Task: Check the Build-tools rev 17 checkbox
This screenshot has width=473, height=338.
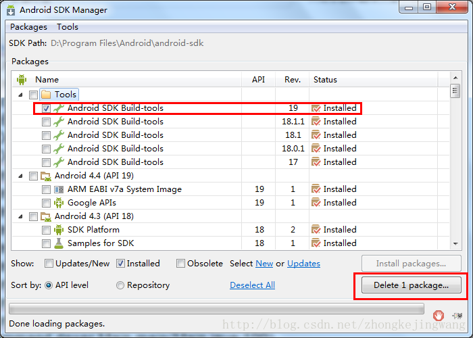Action: [46, 162]
